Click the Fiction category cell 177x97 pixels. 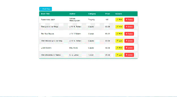(91, 55)
